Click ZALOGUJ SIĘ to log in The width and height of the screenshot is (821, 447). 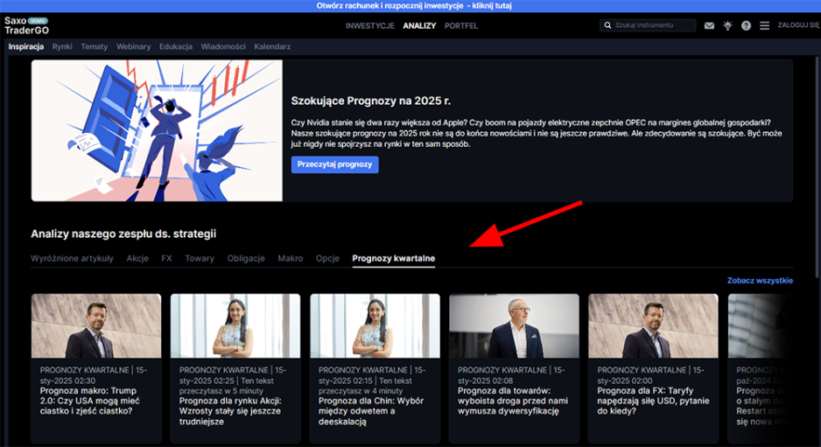click(x=797, y=26)
